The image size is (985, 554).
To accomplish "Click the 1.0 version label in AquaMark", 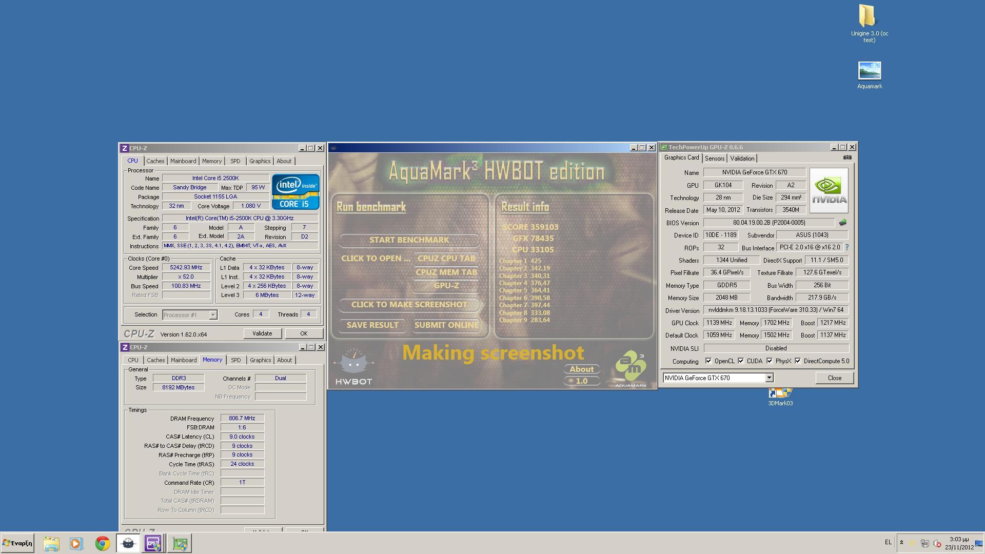I will [581, 381].
